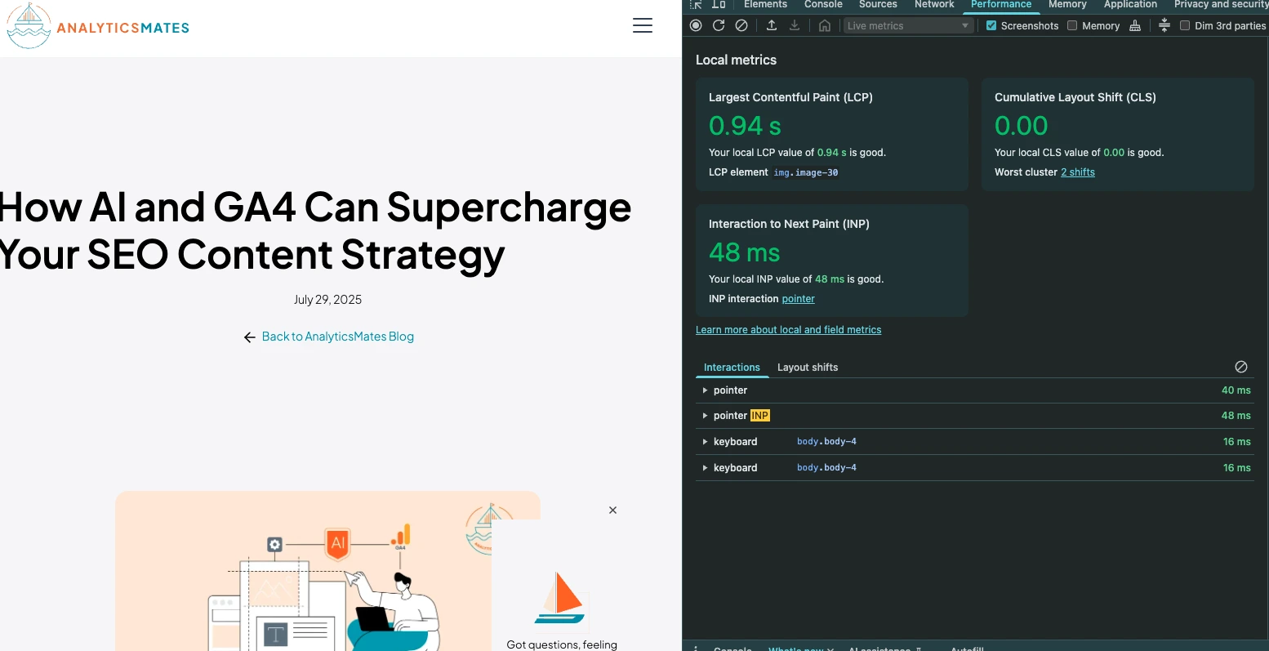Open the Memory tab in DevTools top bar
Viewport: 1269px width, 651px height.
1067,4
